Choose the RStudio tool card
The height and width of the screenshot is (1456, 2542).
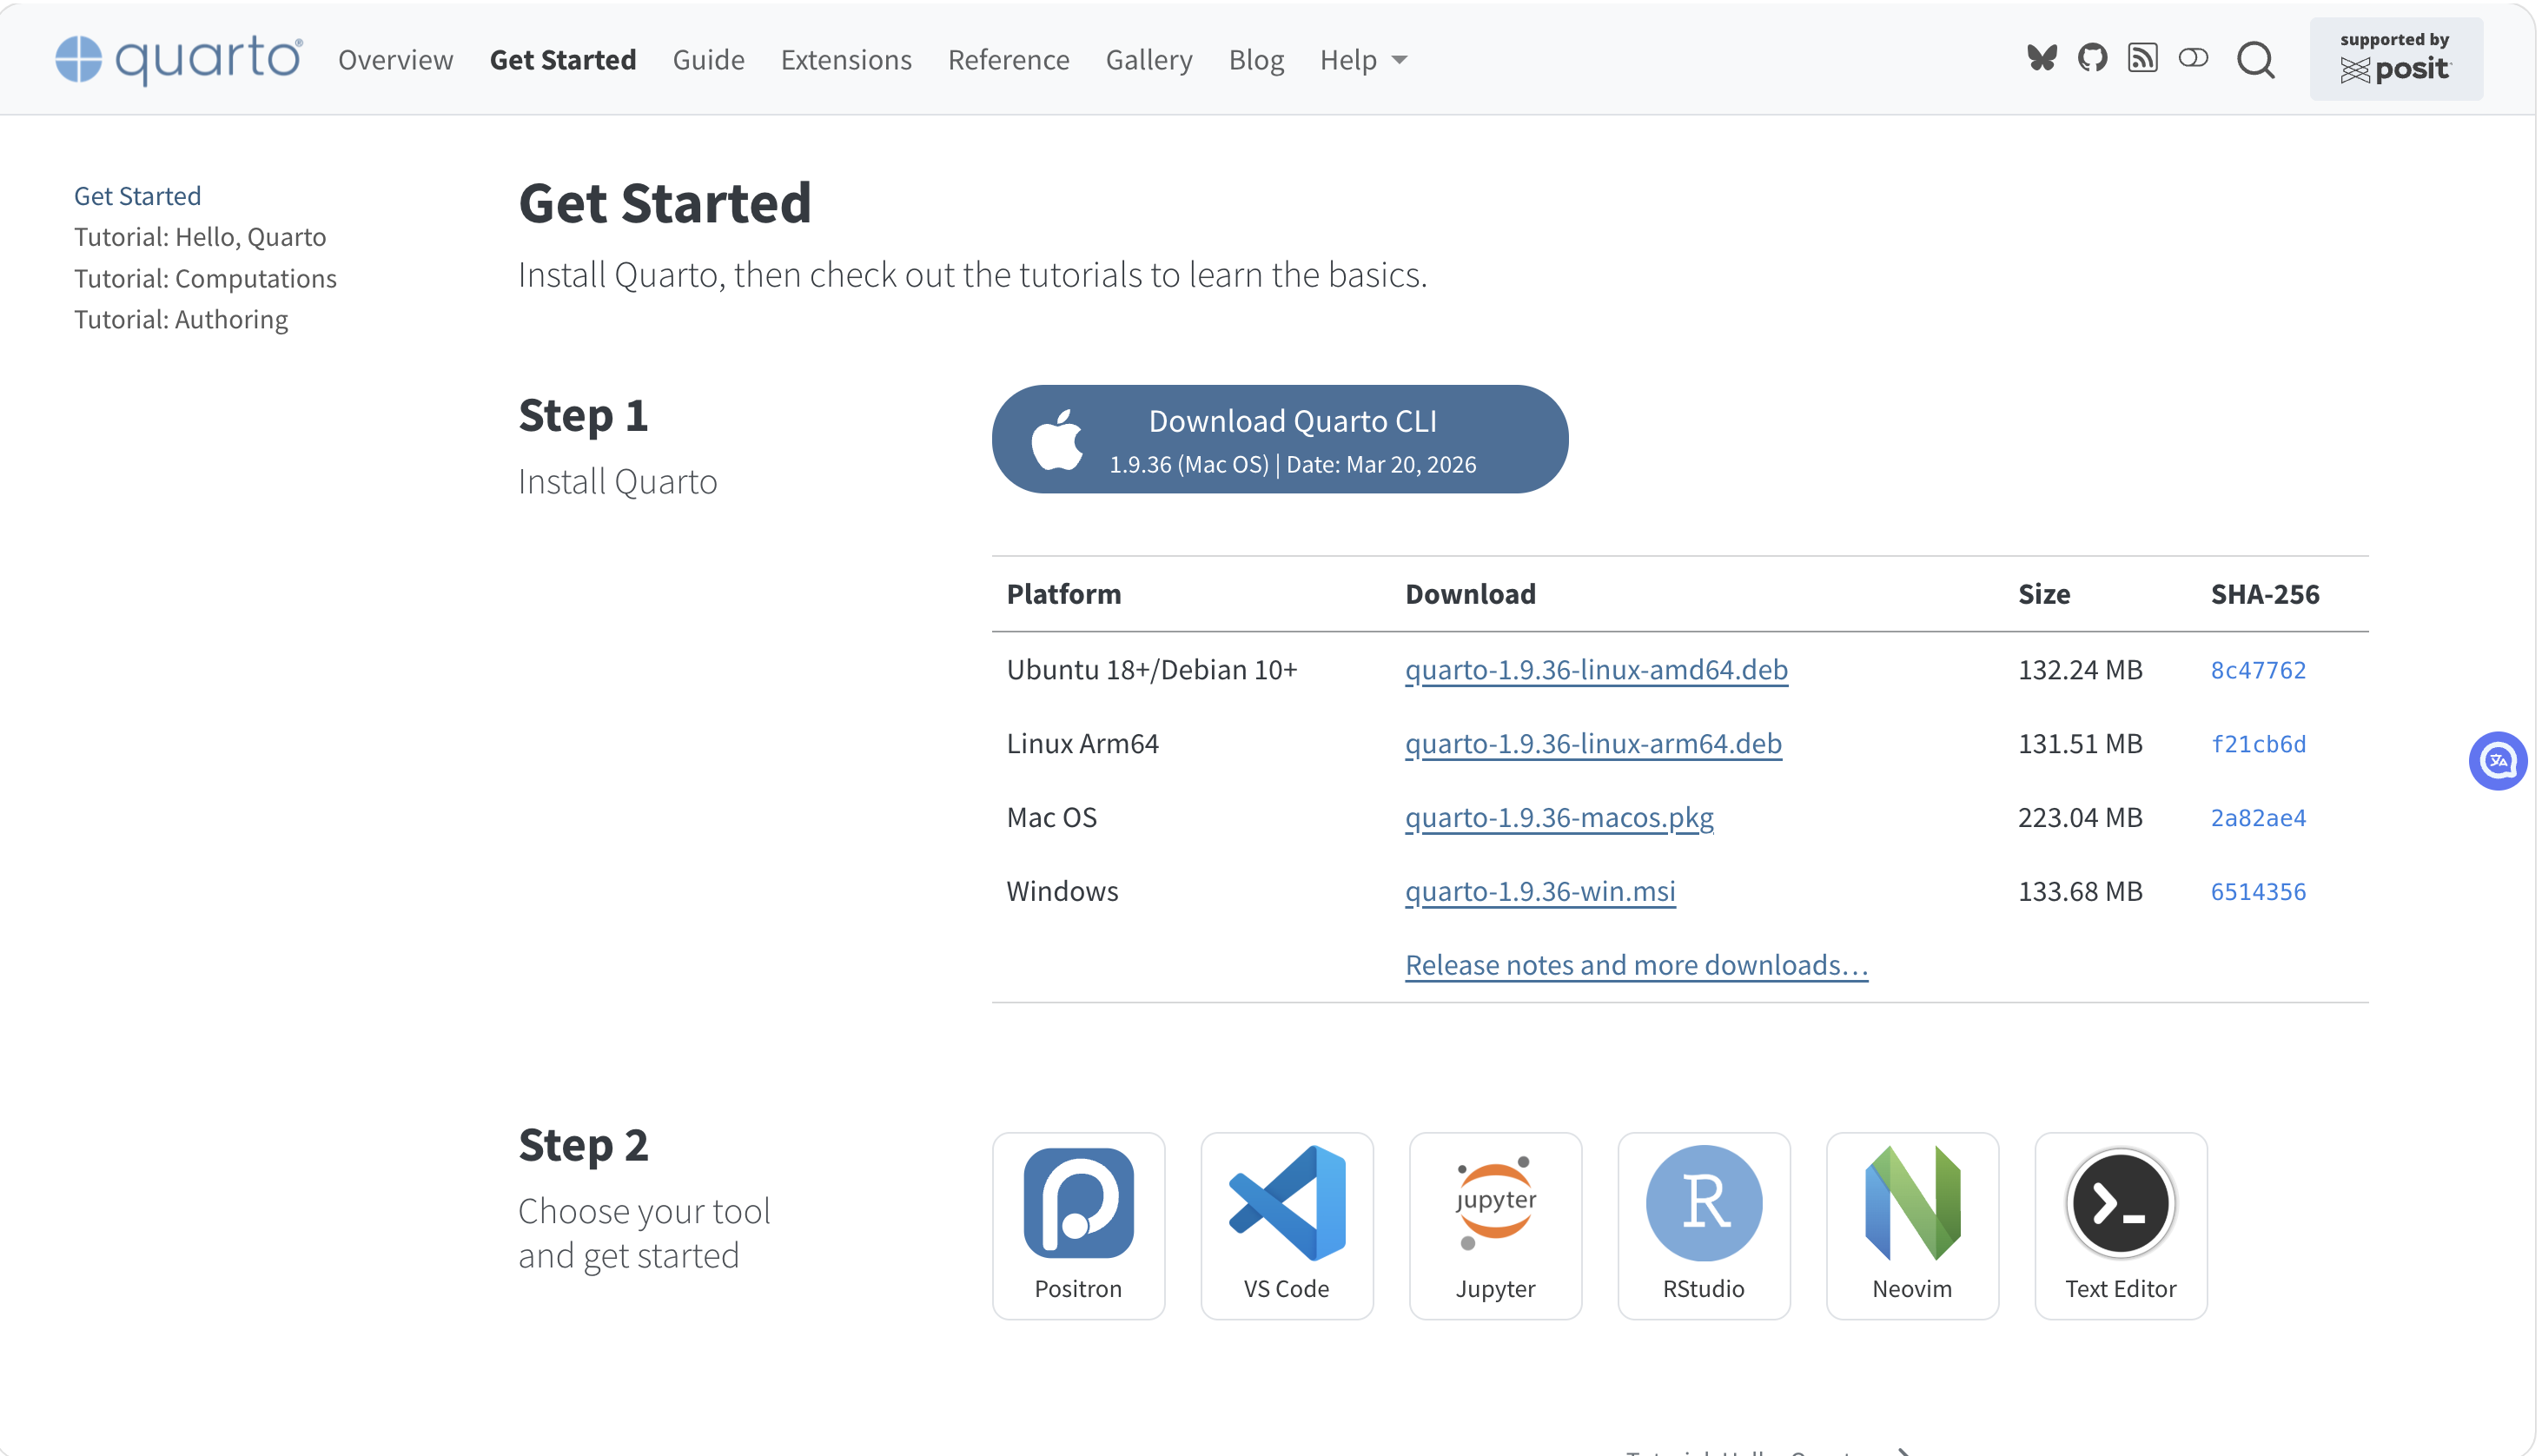(1703, 1225)
